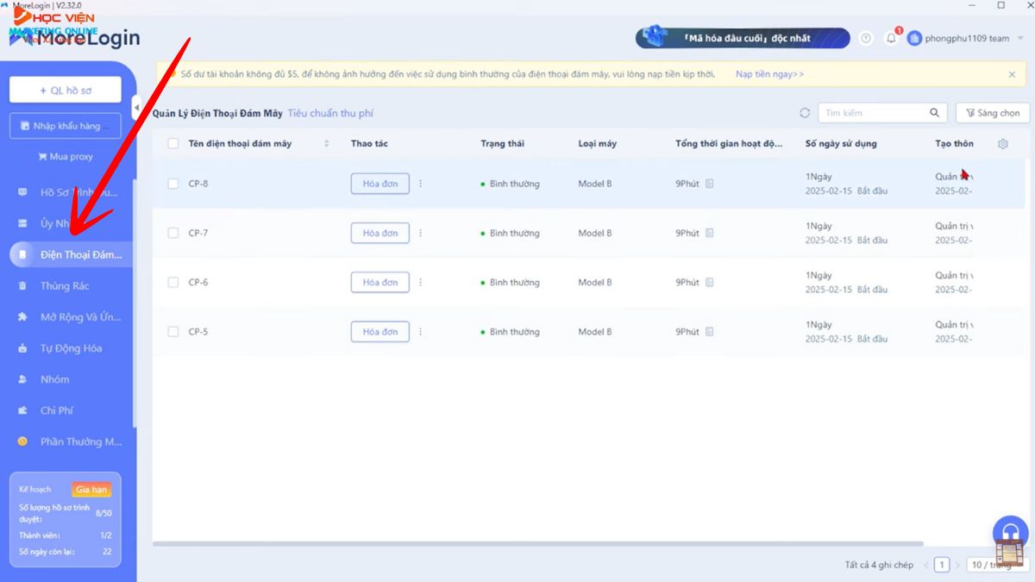The height and width of the screenshot is (582, 1035).
Task: Click the + QL hồ sơ button
Action: (66, 90)
